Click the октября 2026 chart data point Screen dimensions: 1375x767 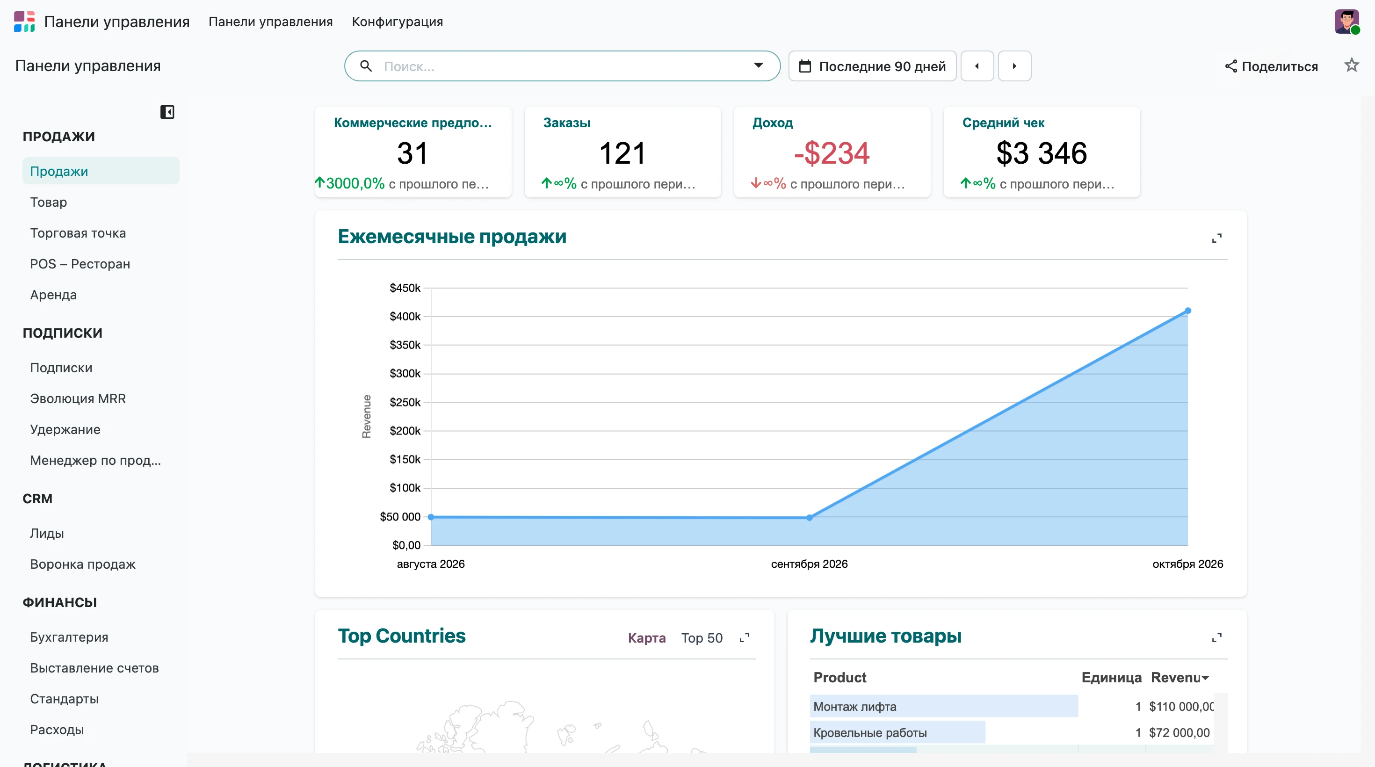click(x=1187, y=311)
